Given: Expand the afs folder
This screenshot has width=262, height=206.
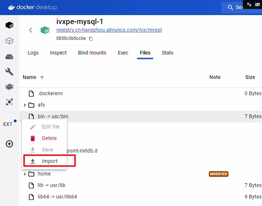Looking at the screenshot, I should 25,105.
